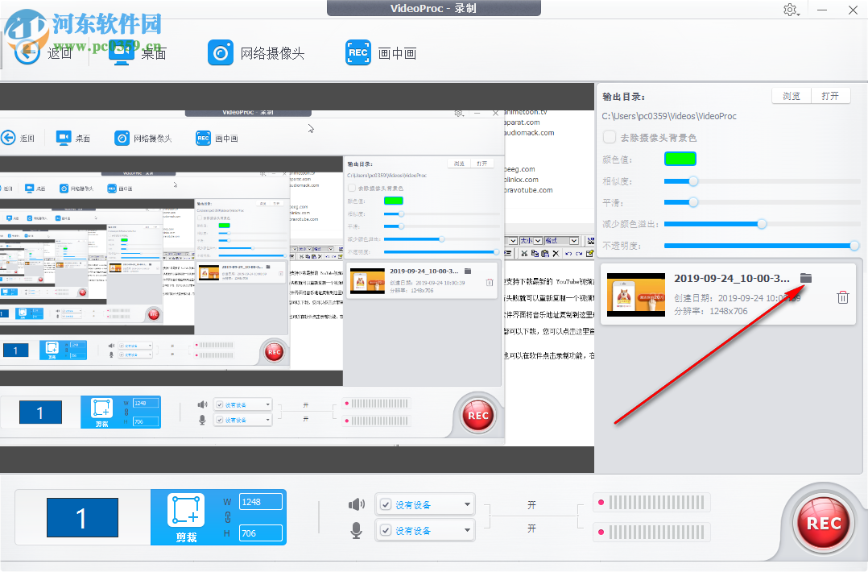Click the microphone input icon
The image size is (868, 572).
[356, 529]
